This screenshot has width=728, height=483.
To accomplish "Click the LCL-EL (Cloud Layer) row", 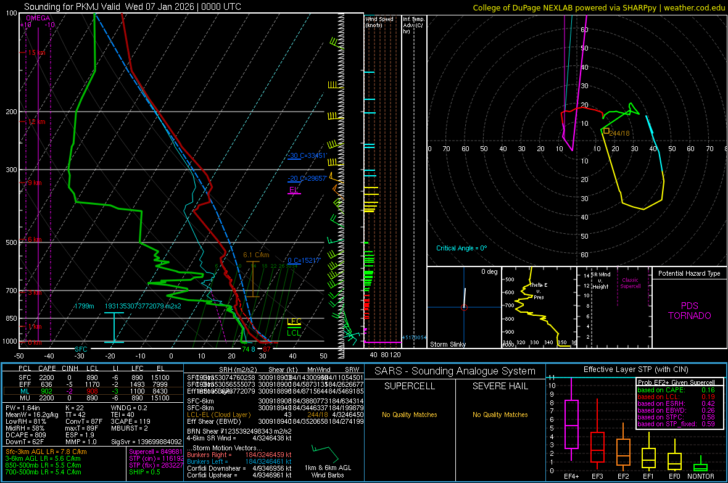I will point(275,415).
